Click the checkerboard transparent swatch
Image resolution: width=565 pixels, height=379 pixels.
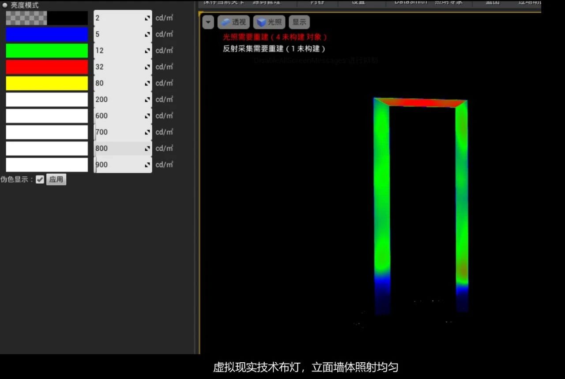[26, 18]
